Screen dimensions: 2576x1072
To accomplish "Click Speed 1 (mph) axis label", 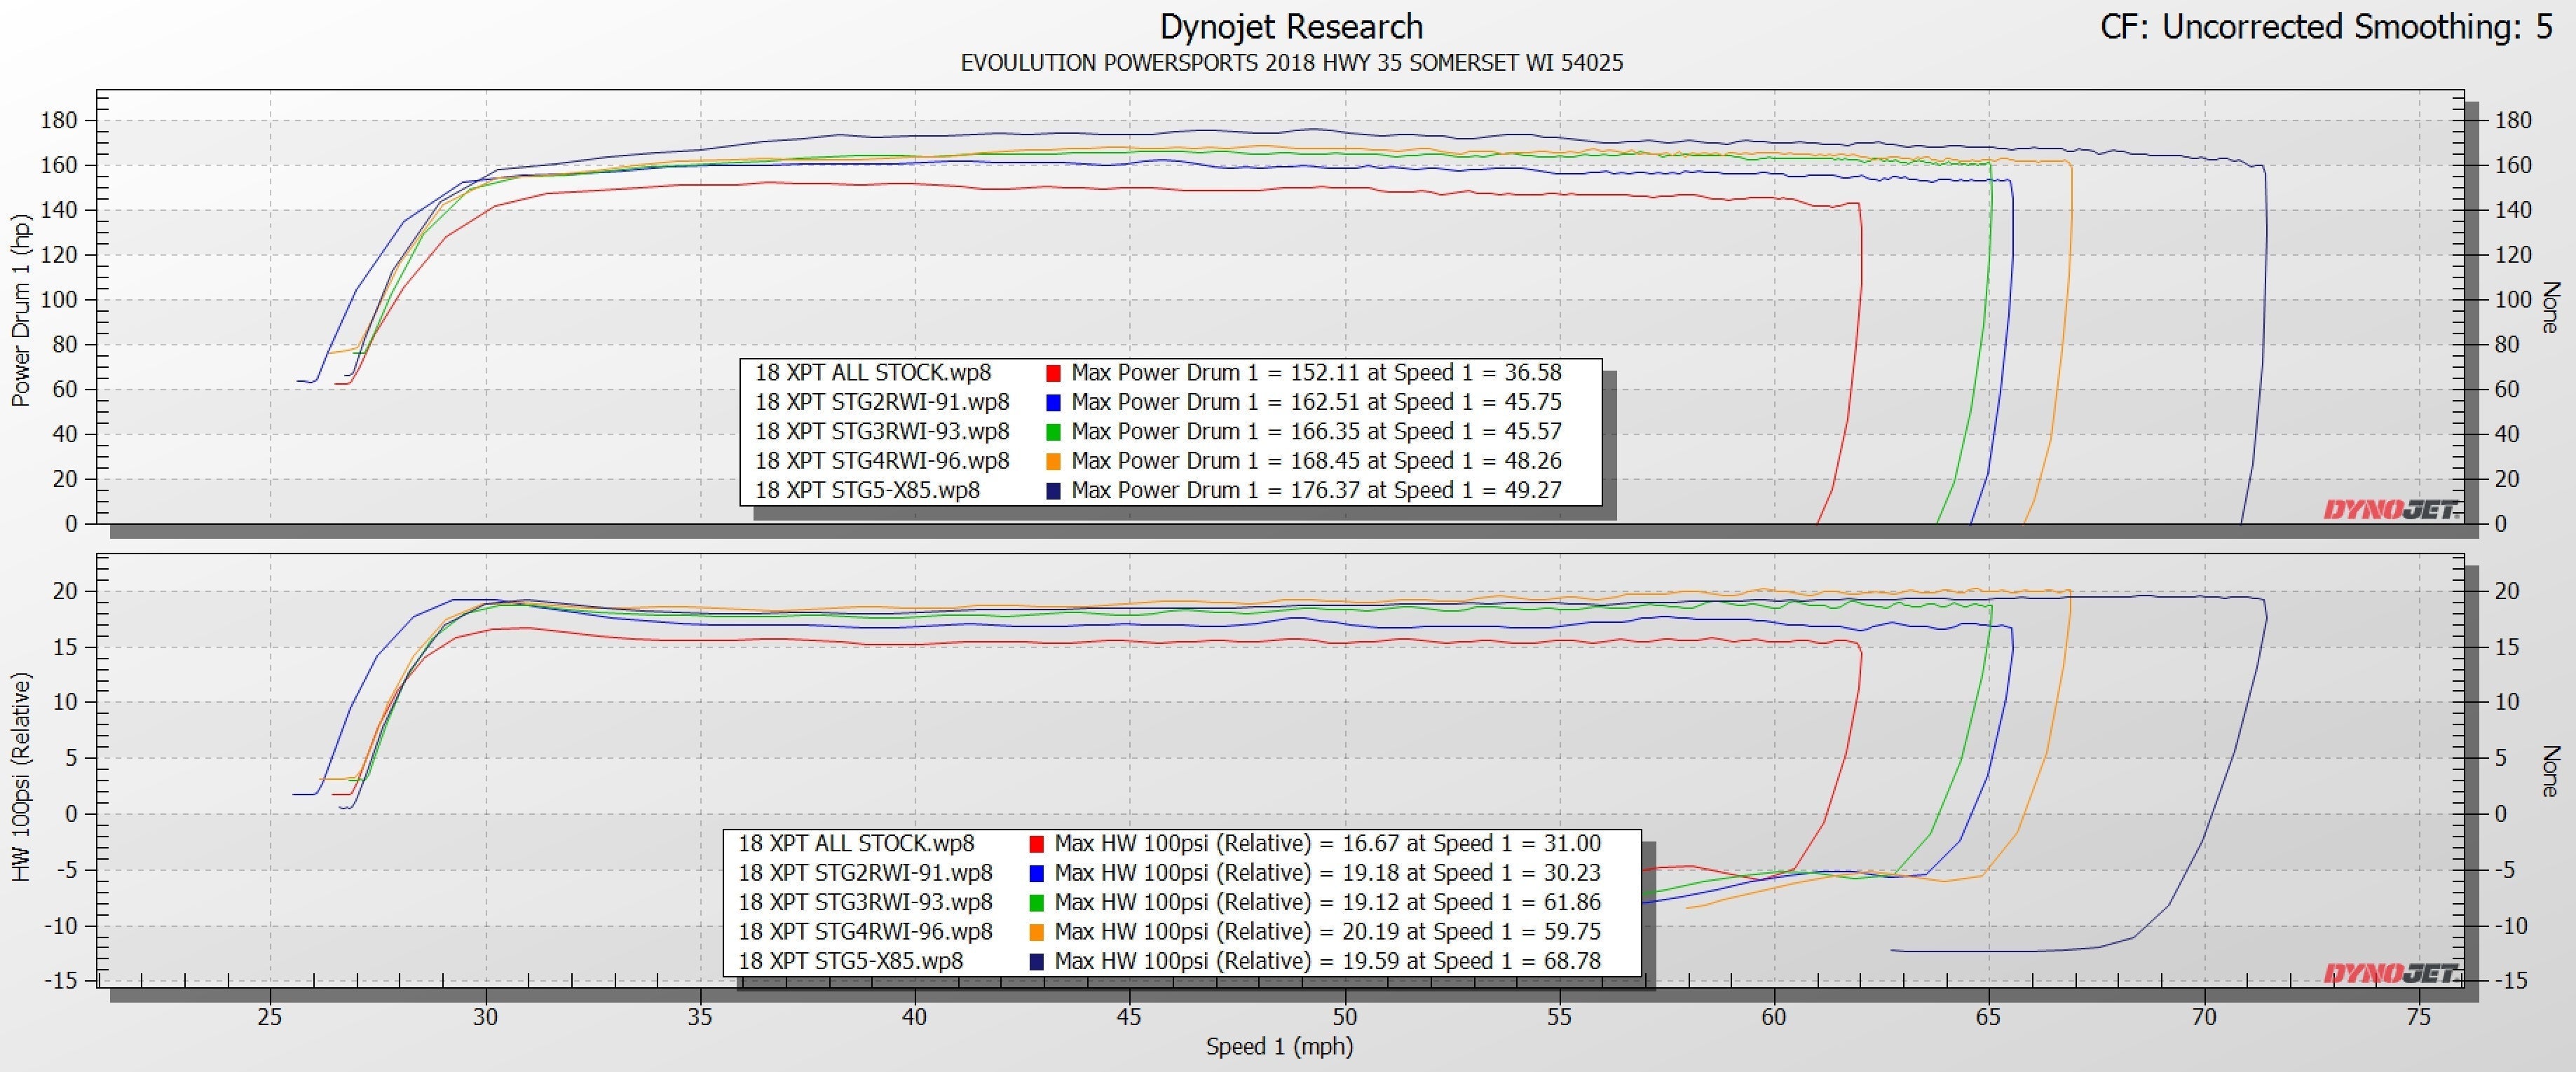I will pyautogui.click(x=1279, y=1047).
